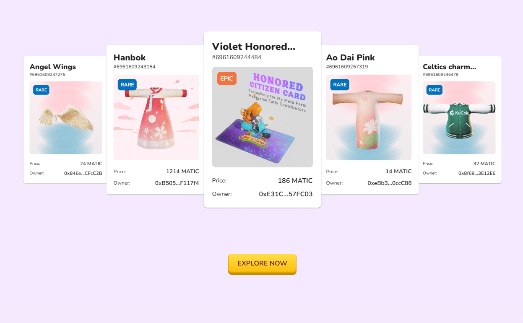Click the RARE badge on Angel Wings card
Viewport: 523px width, 323px height.
[x=41, y=90]
